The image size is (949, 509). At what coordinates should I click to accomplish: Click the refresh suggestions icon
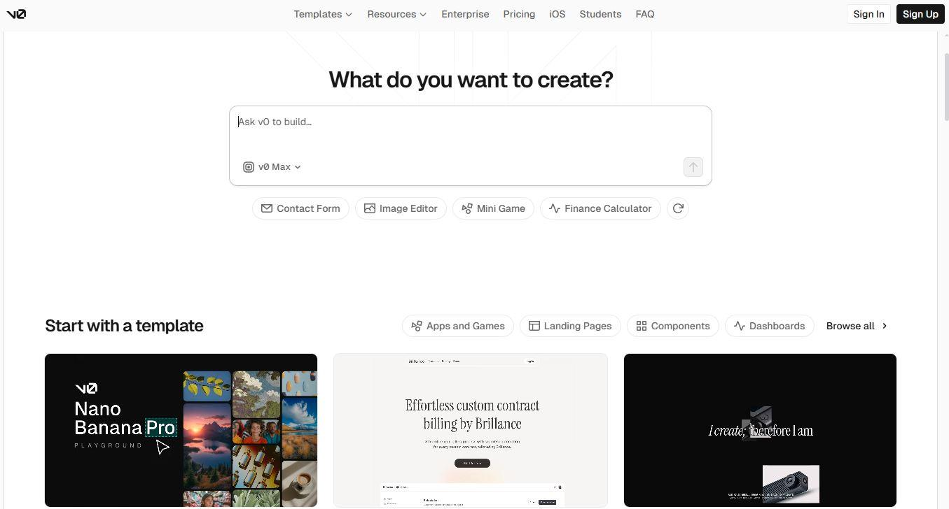tap(678, 208)
